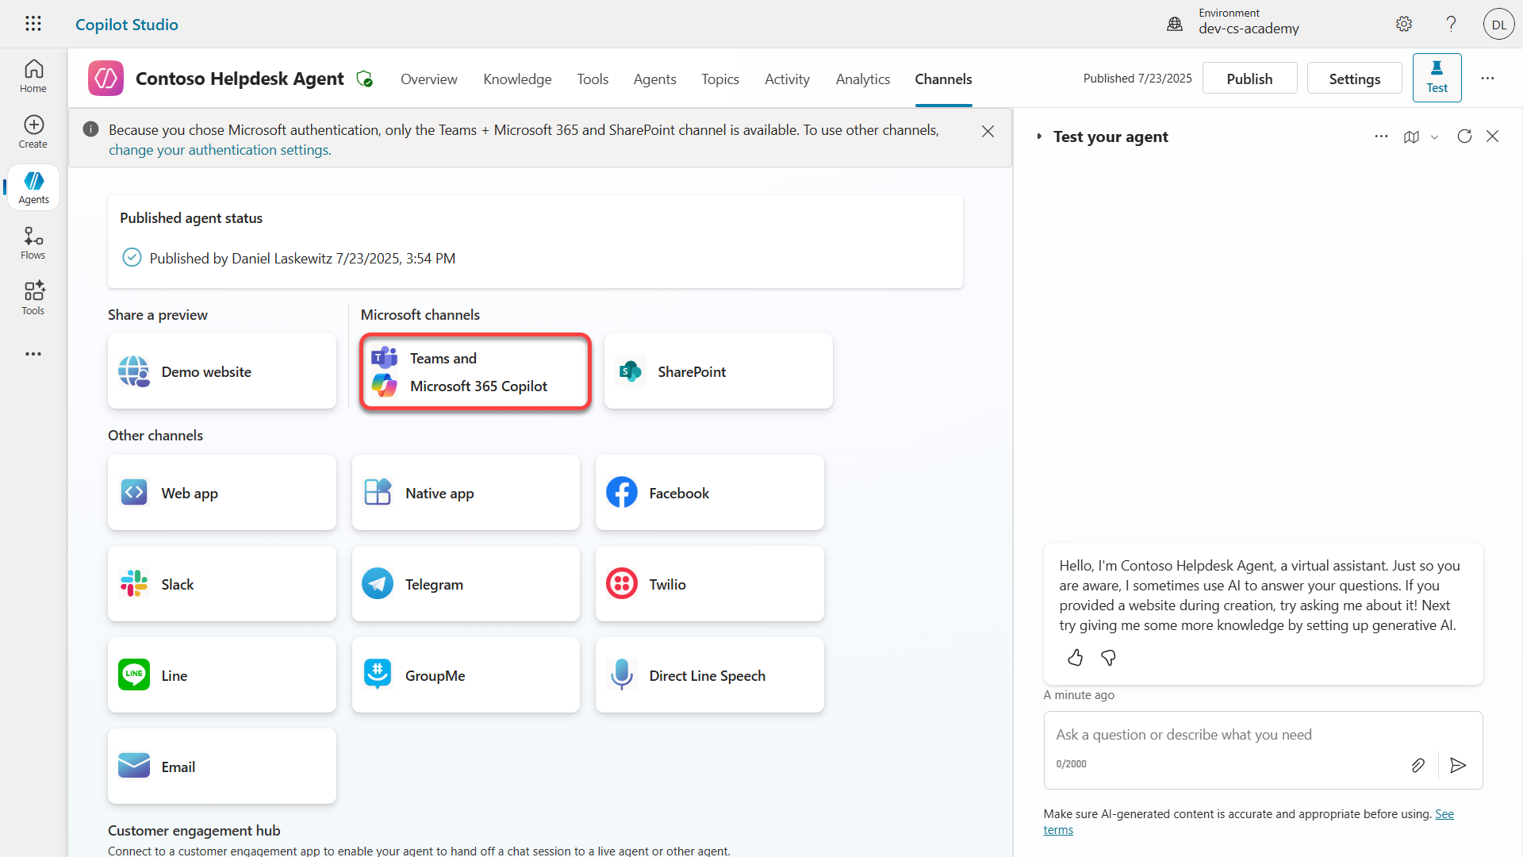Open the Microsoft app launcher grid

[33, 24]
